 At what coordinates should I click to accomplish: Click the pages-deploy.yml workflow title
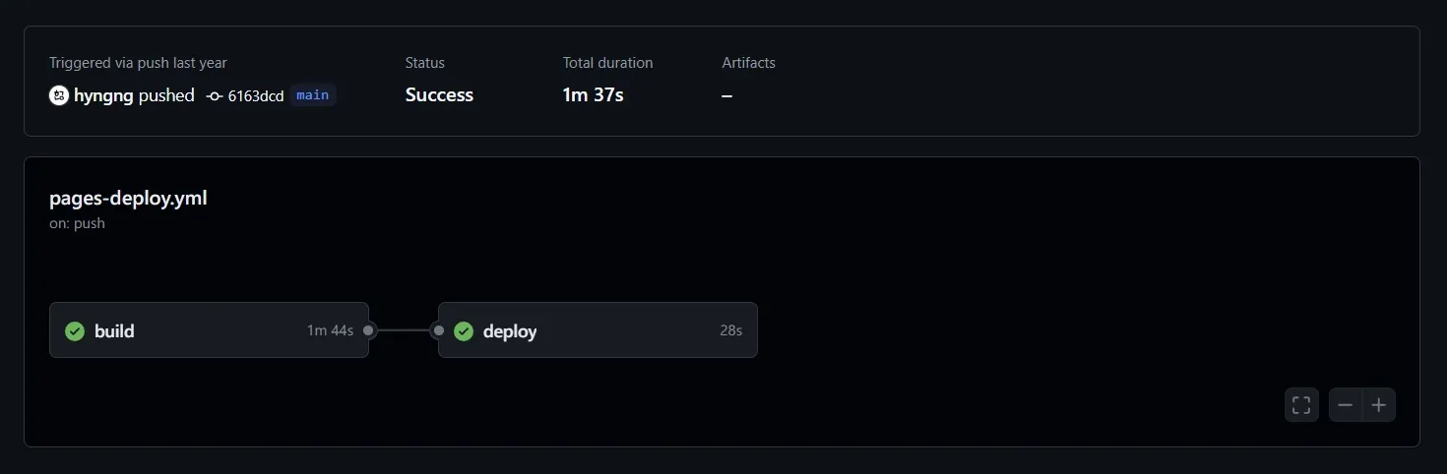click(x=128, y=198)
